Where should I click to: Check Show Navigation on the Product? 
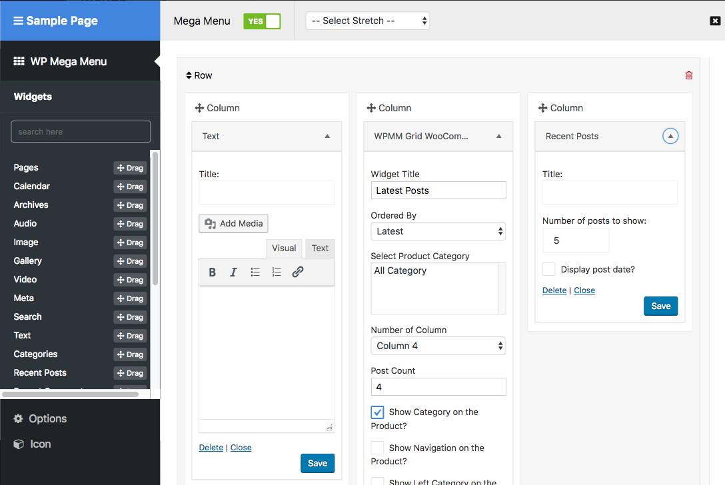point(377,448)
